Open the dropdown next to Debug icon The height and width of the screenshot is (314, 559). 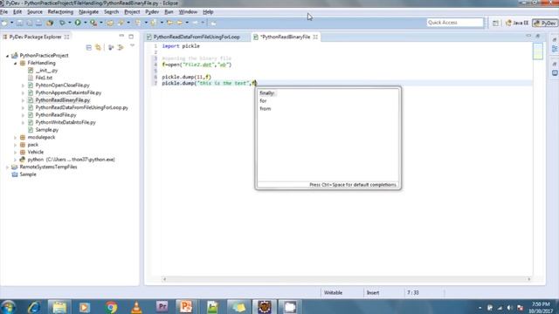[x=69, y=23]
